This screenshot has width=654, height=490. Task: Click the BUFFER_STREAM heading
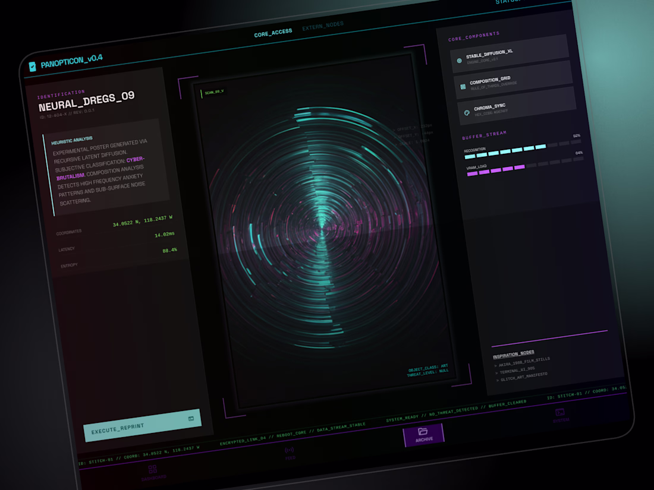click(484, 135)
